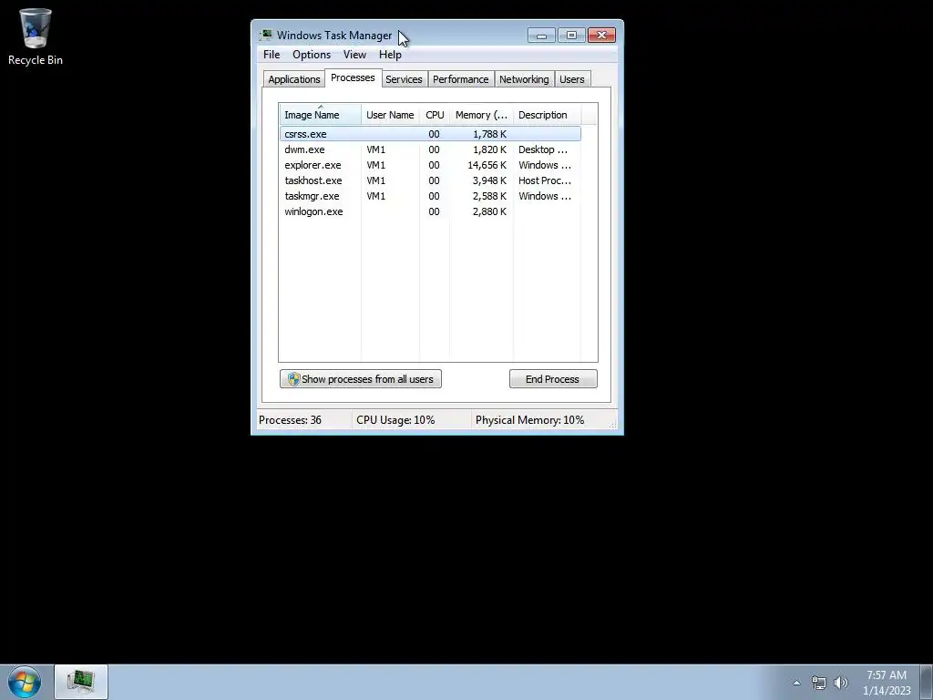Viewport: 933px width, 700px height.
Task: Sort by User Name column header
Action: point(390,114)
